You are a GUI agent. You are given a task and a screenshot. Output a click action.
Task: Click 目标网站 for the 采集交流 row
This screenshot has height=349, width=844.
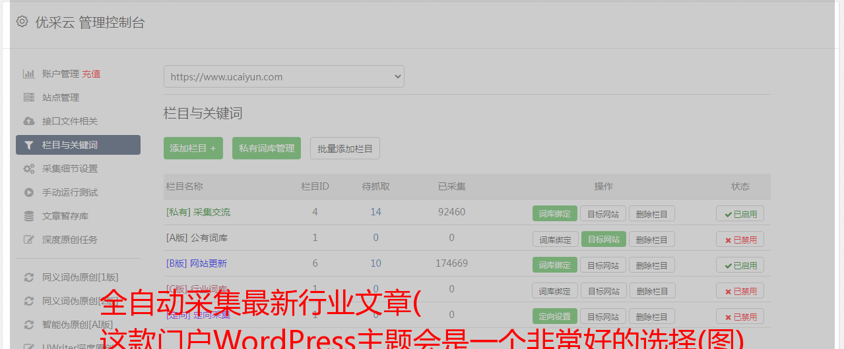pyautogui.click(x=603, y=213)
